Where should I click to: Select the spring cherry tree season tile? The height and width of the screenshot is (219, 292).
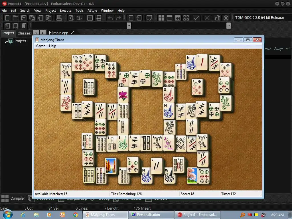[x=192, y=175]
